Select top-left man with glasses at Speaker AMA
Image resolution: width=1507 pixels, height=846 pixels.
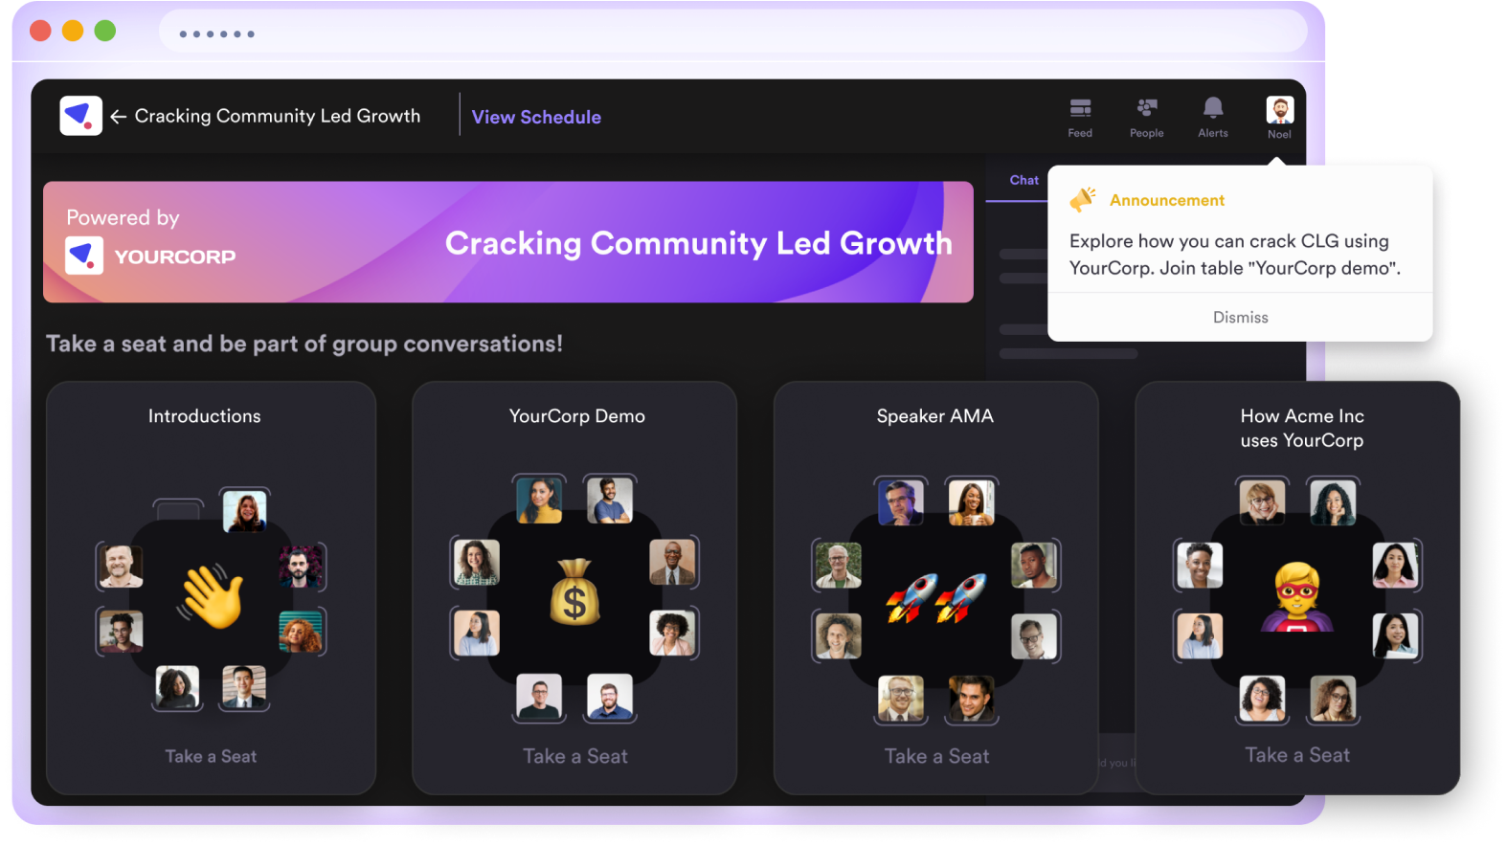[901, 501]
